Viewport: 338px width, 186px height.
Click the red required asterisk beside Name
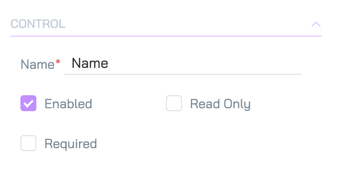click(58, 62)
